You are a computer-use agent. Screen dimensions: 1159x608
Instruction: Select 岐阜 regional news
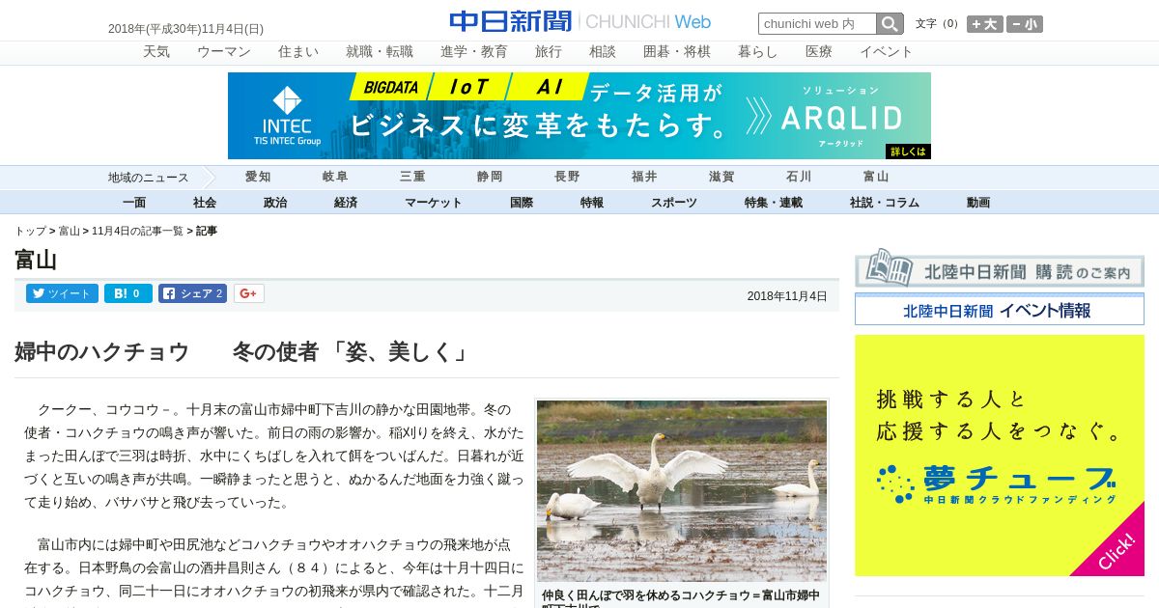[x=335, y=177]
